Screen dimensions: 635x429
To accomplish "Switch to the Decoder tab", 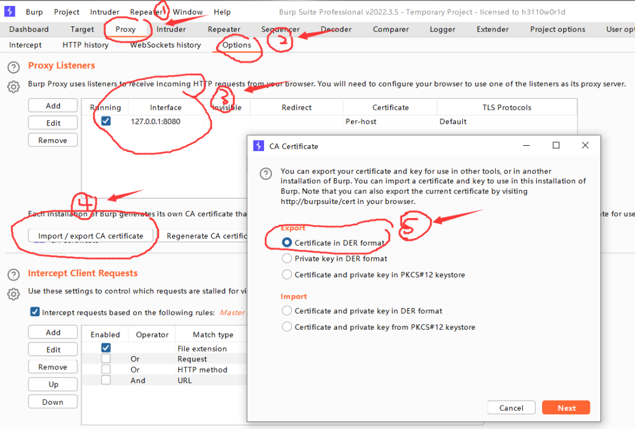I will point(336,29).
